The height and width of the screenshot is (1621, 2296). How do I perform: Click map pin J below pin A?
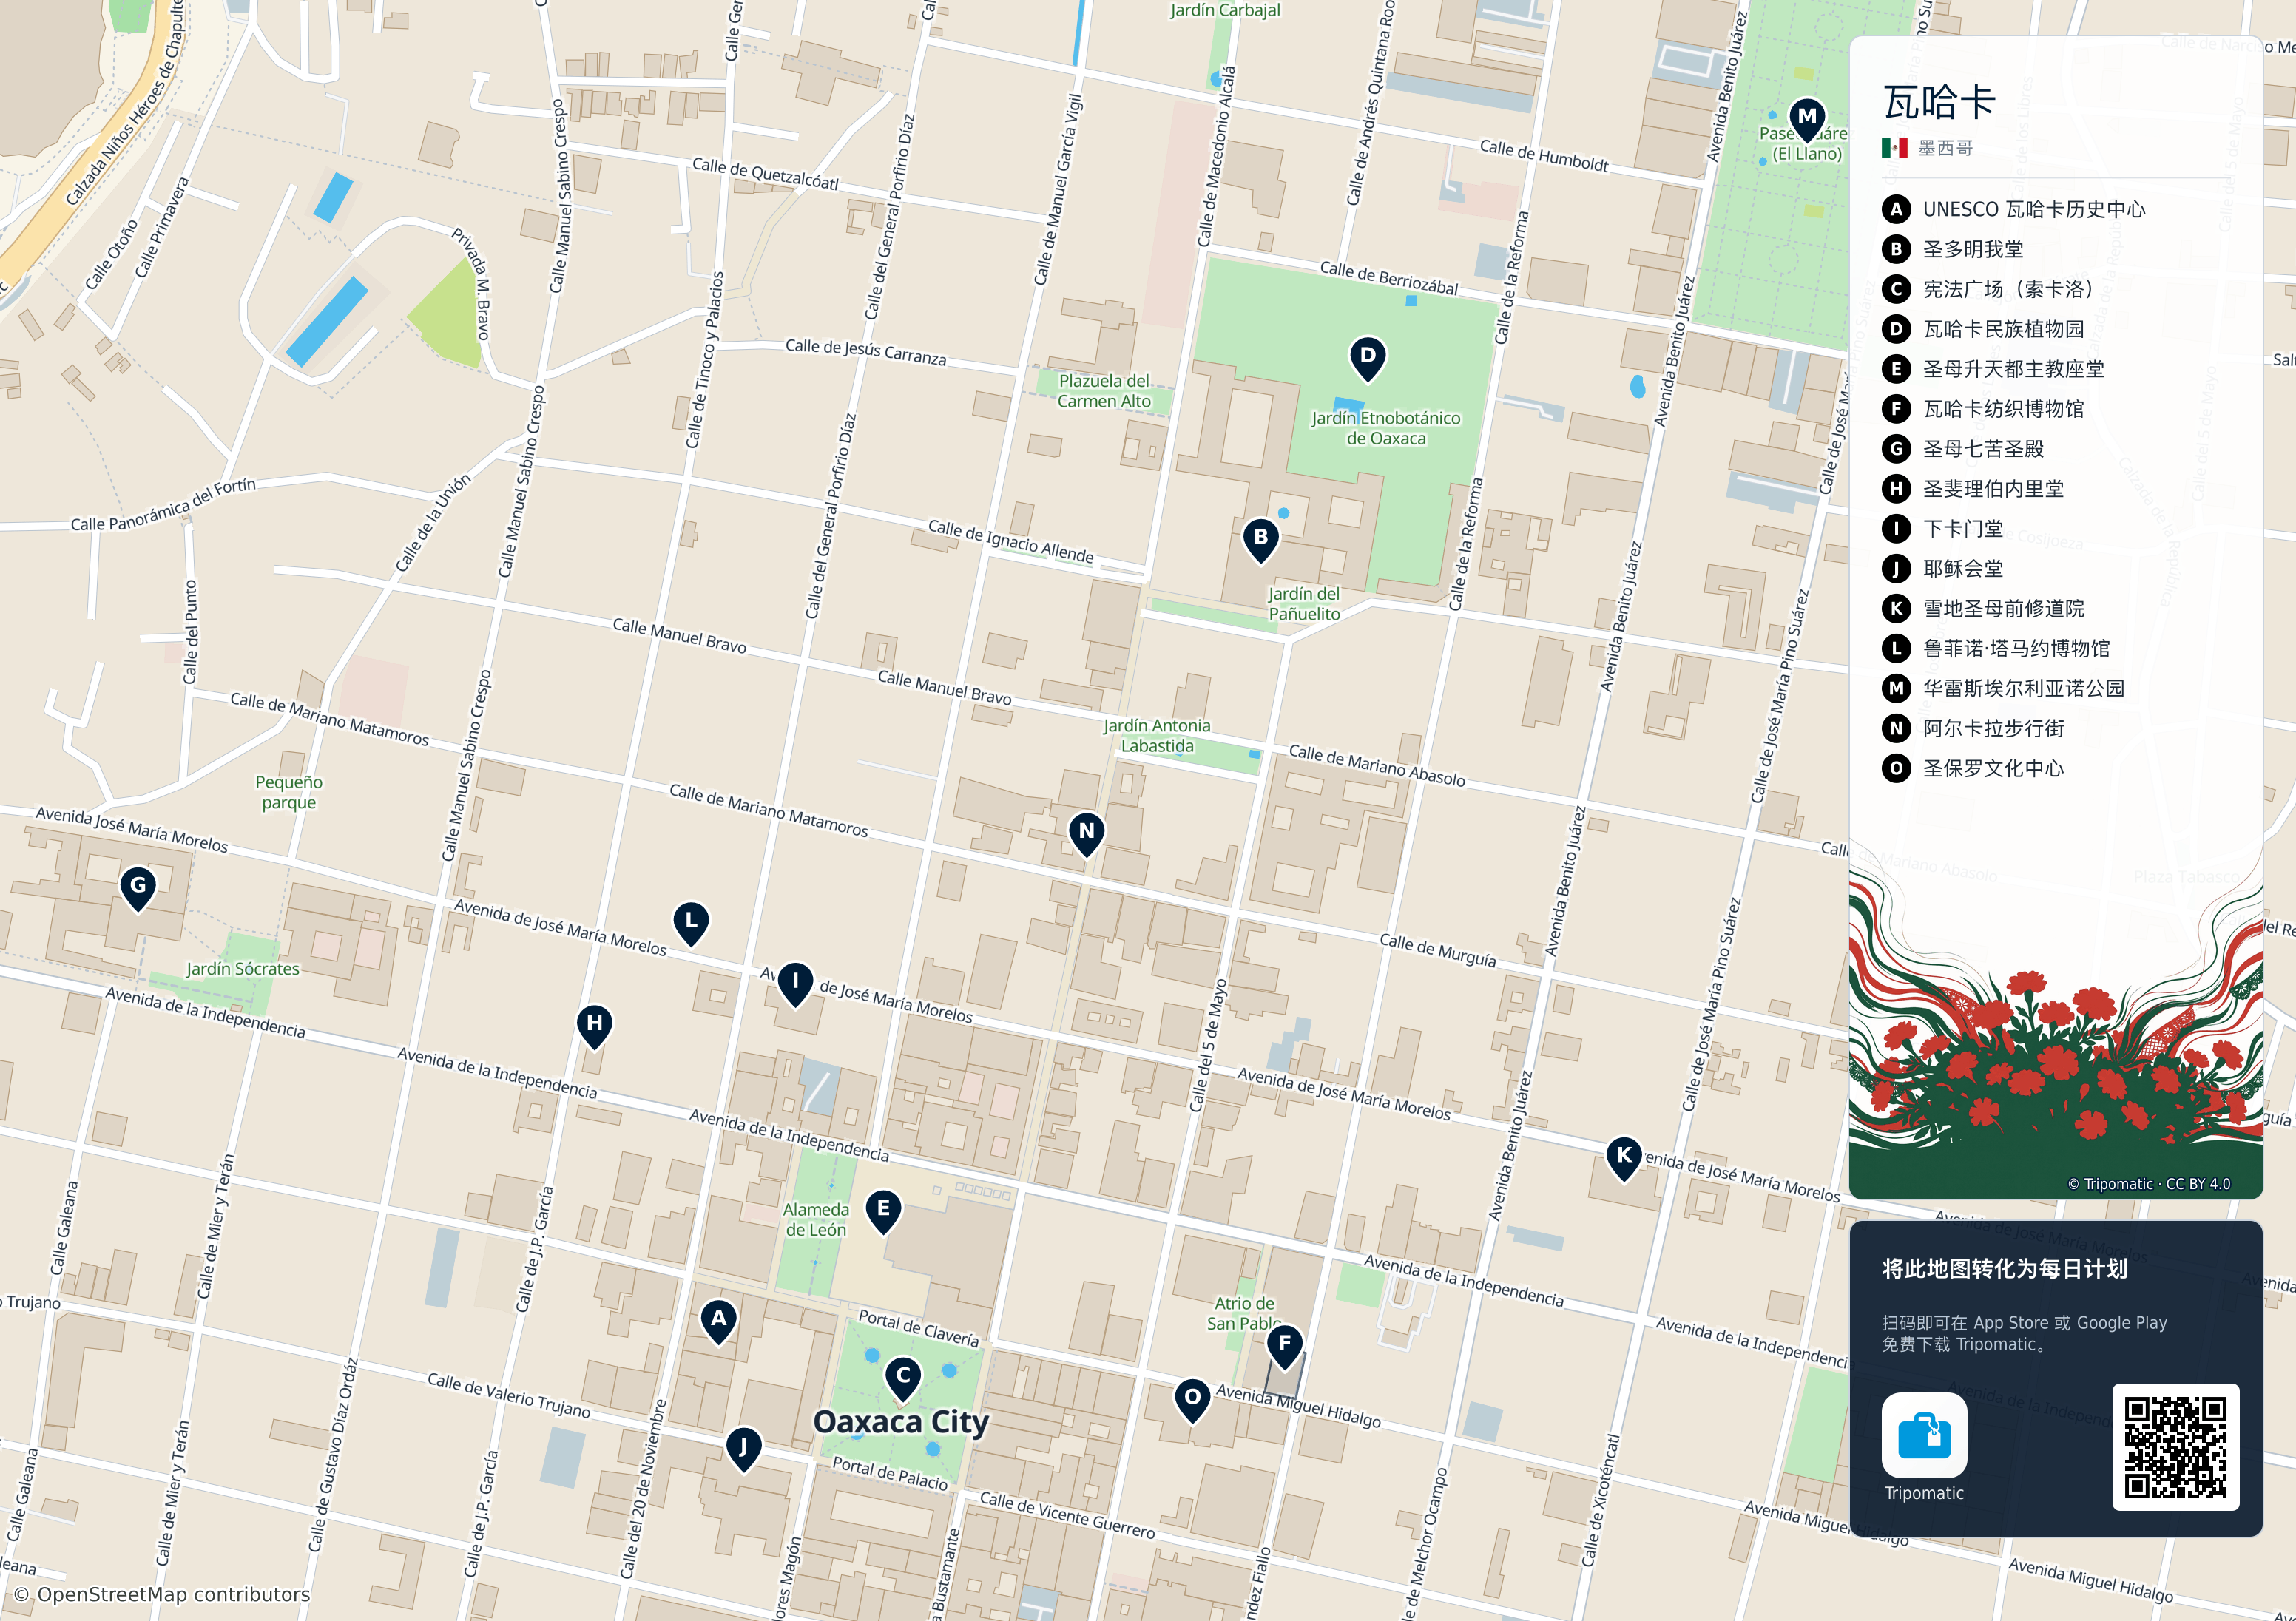(743, 1449)
